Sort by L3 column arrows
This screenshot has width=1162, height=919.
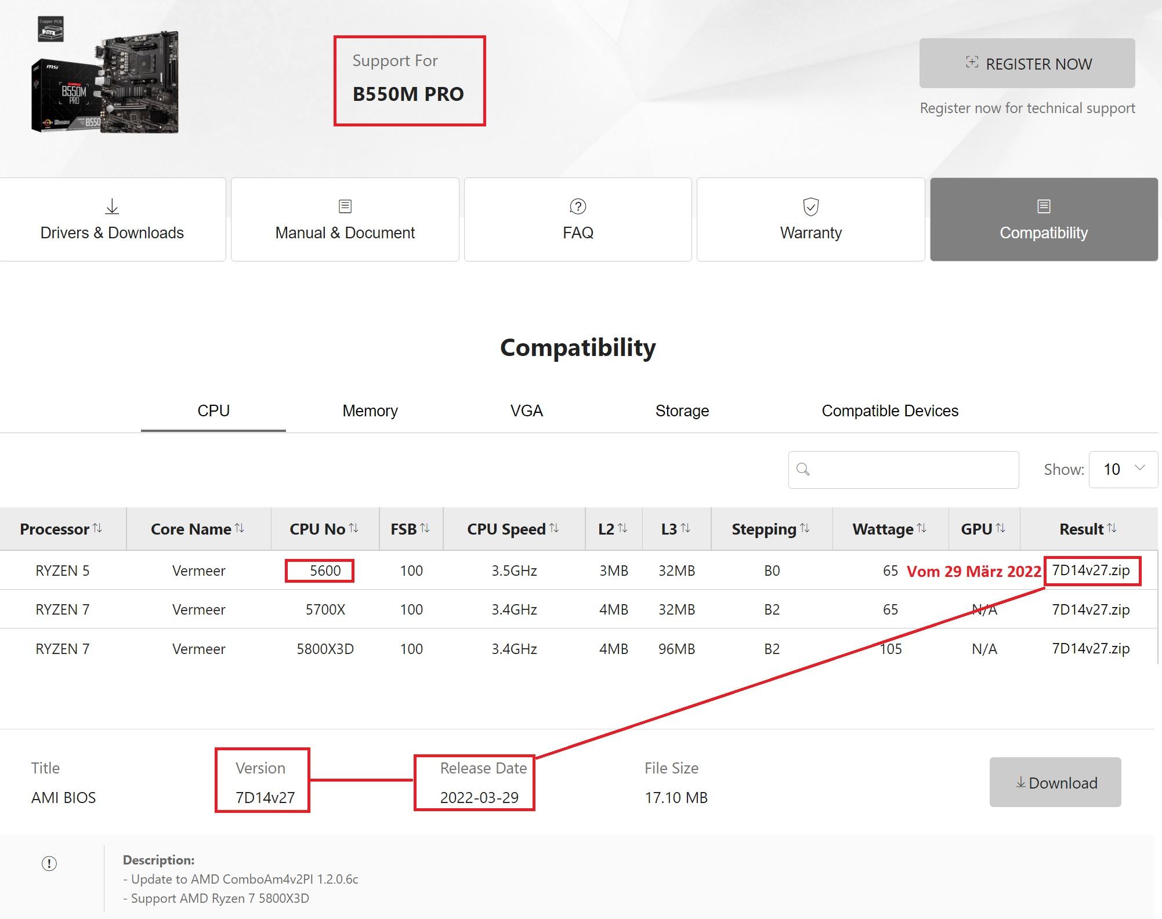click(x=685, y=528)
